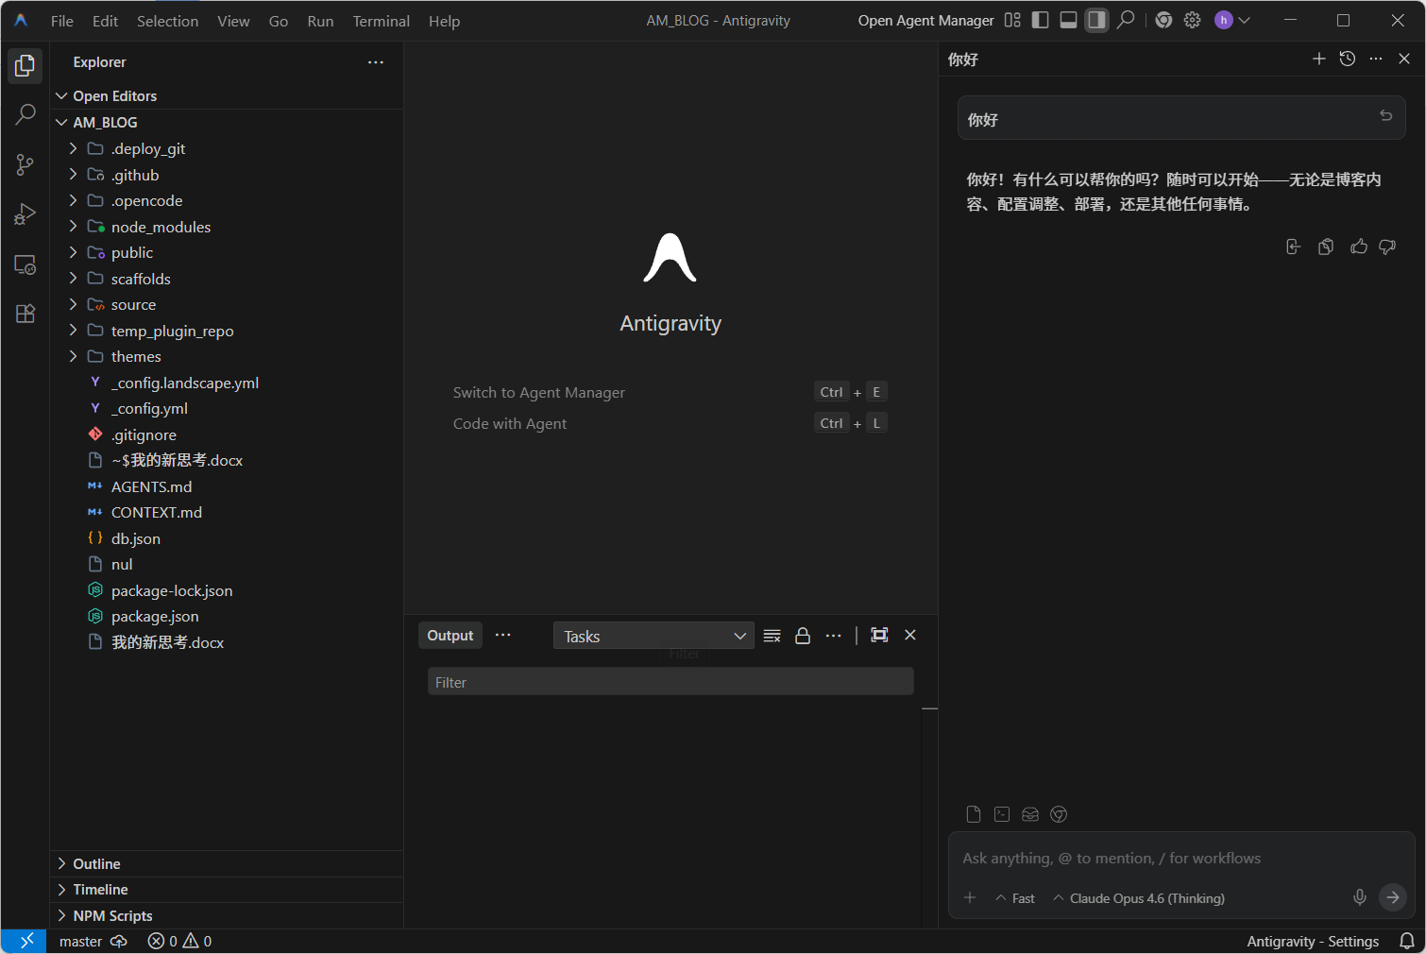Open the settings gear in title bar
The width and height of the screenshot is (1426, 954).
[1193, 20]
